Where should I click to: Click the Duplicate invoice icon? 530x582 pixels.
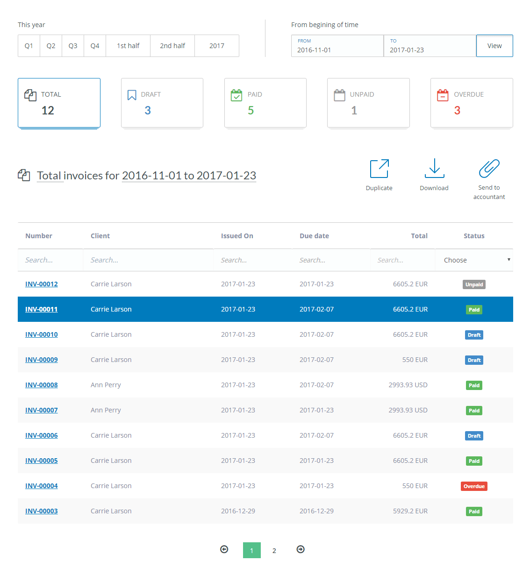(379, 169)
